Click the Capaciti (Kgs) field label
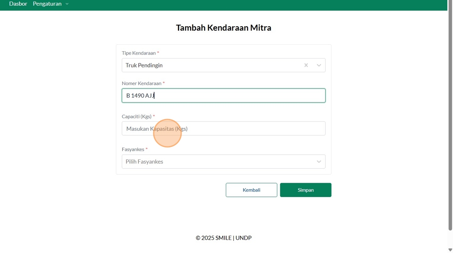 137,117
